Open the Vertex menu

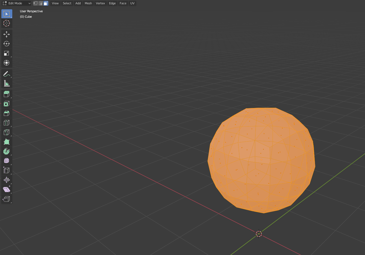click(x=100, y=3)
